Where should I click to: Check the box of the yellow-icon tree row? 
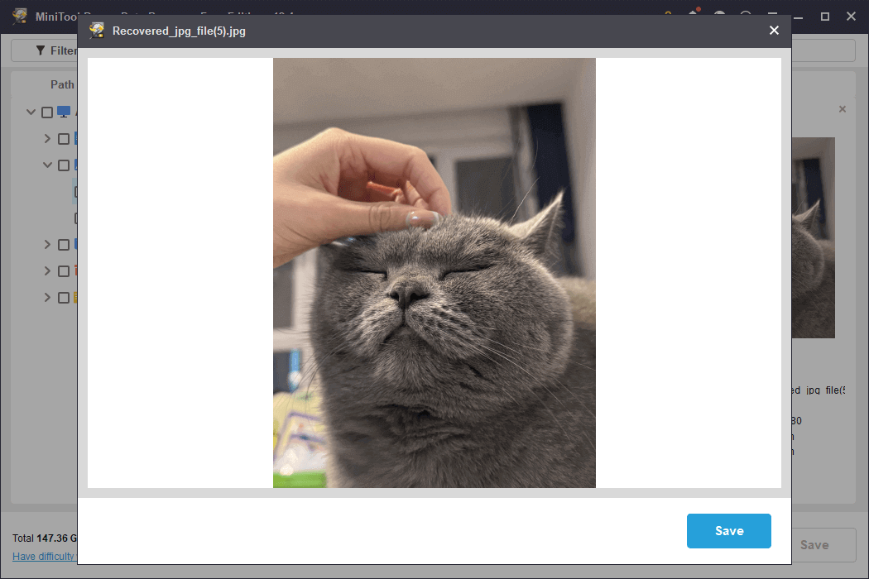pos(64,298)
